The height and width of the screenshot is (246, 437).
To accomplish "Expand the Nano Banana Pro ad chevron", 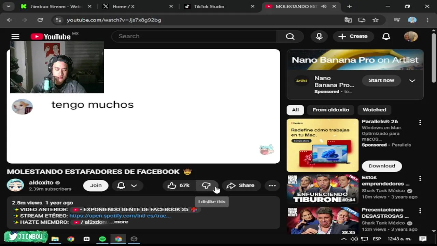I will [412, 81].
